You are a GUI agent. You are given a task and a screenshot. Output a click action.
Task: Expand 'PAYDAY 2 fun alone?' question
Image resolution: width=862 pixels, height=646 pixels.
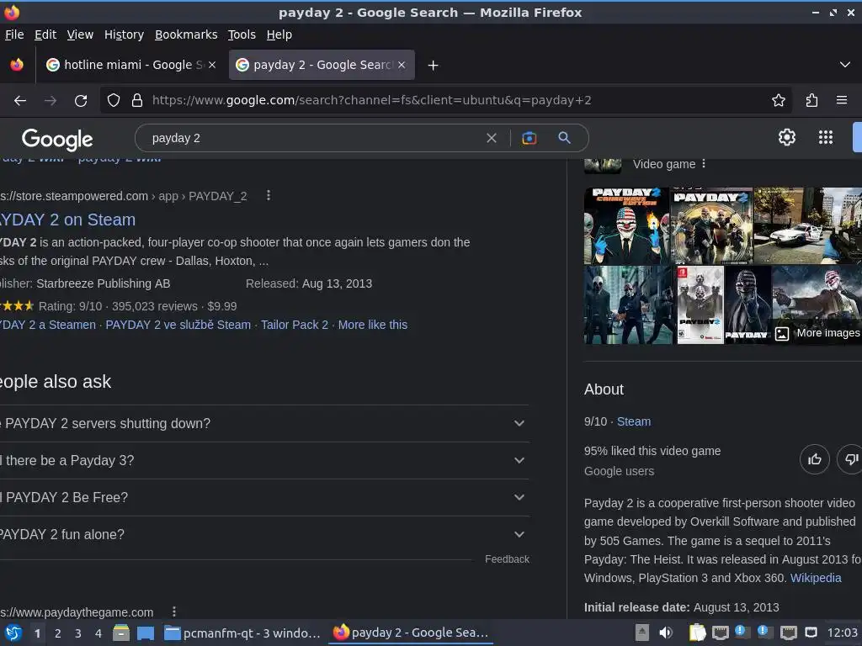coord(264,534)
